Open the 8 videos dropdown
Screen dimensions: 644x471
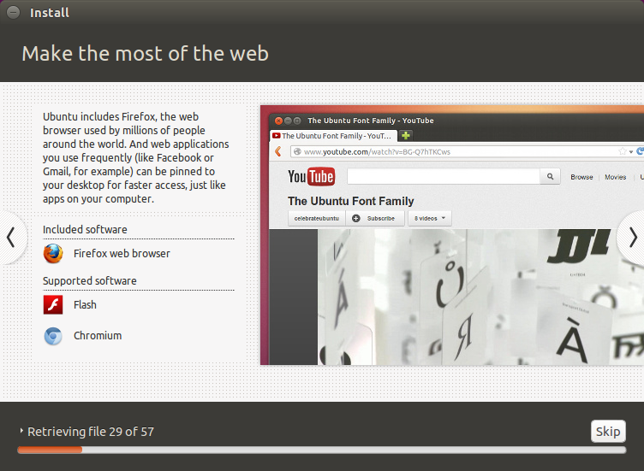[429, 218]
